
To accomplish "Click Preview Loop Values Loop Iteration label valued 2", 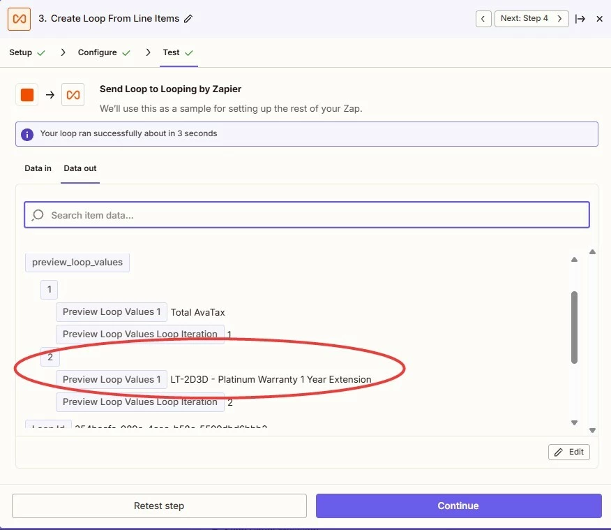I will (x=140, y=402).
